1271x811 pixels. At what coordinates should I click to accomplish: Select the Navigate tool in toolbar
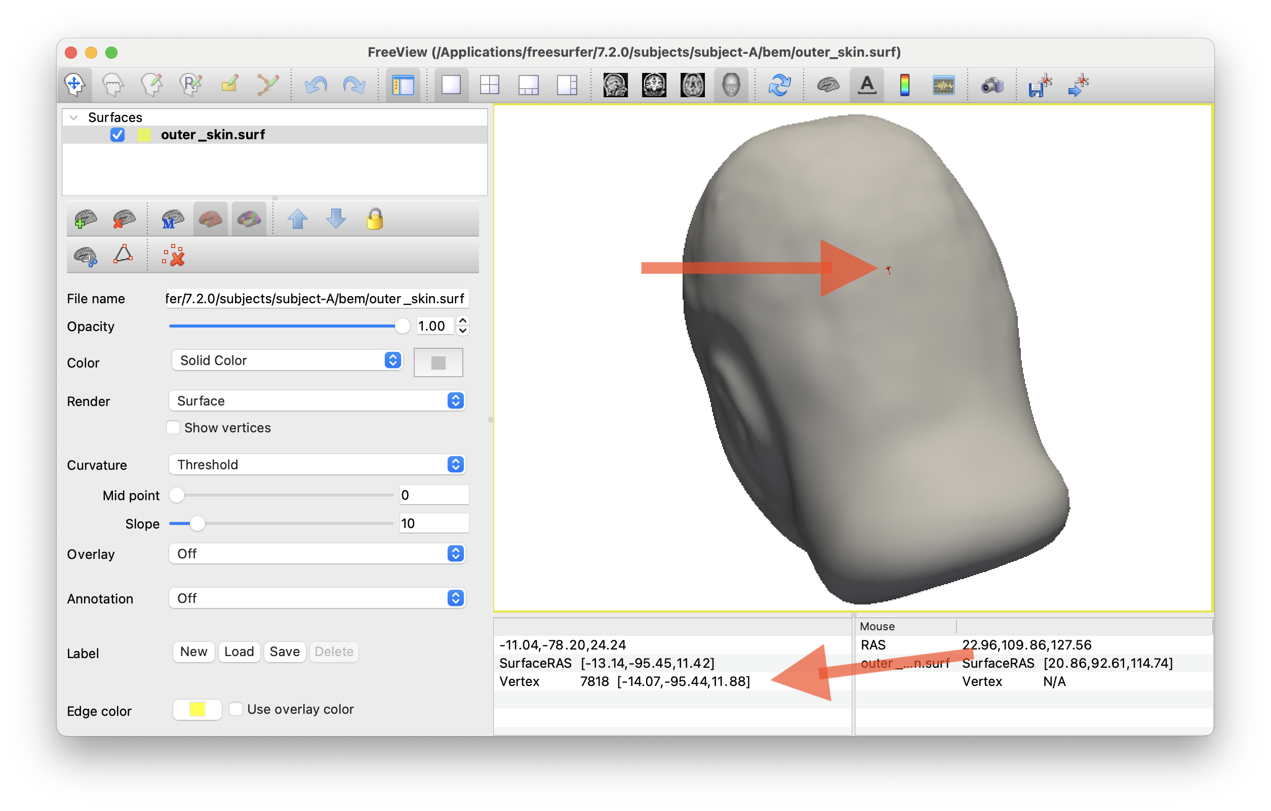click(74, 85)
